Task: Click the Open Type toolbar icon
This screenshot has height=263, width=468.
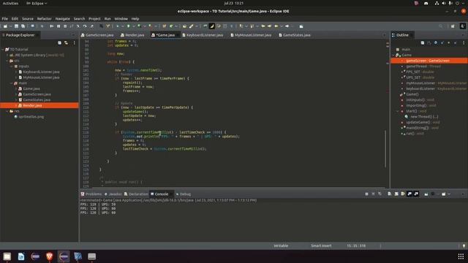Action: (x=184, y=26)
